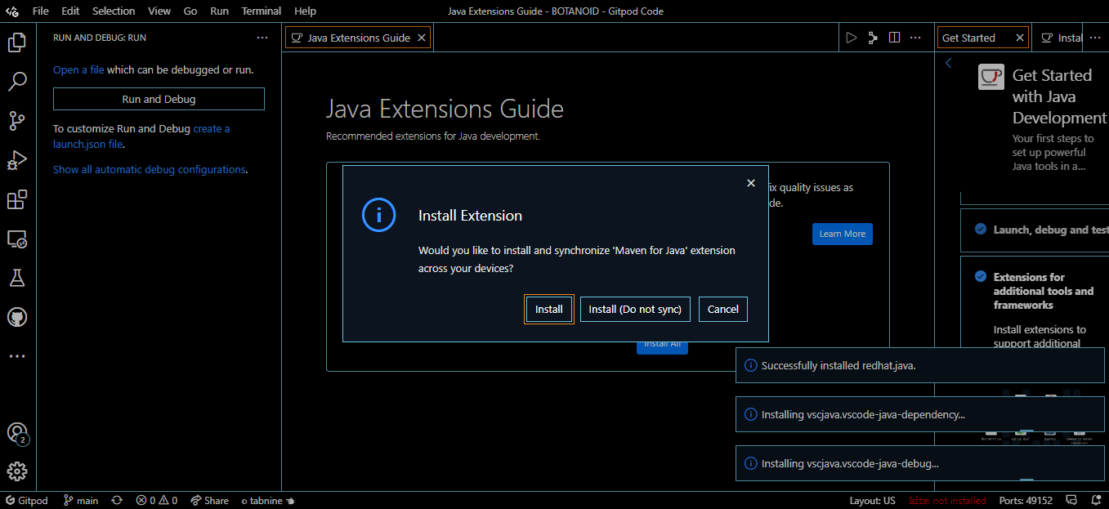Screen dimensions: 1109x509
Task: Expand Launch, debug and test section
Action: 1035,230
